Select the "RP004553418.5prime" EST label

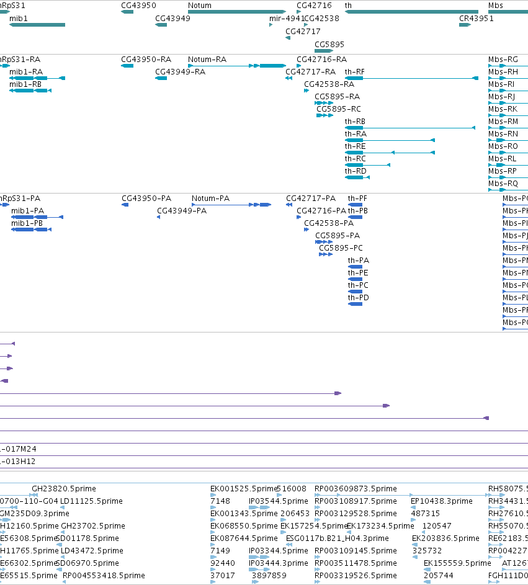[x=104, y=576]
